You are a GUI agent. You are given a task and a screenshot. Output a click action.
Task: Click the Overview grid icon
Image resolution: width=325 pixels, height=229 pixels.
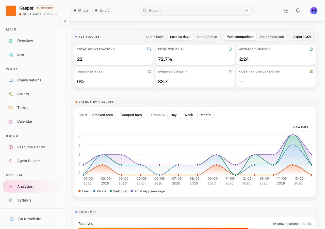tap(11, 41)
